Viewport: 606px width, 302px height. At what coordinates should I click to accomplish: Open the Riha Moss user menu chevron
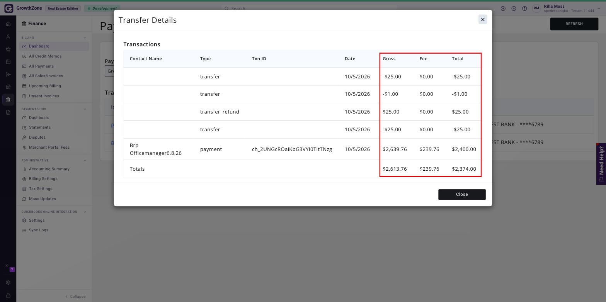tap(599, 8)
